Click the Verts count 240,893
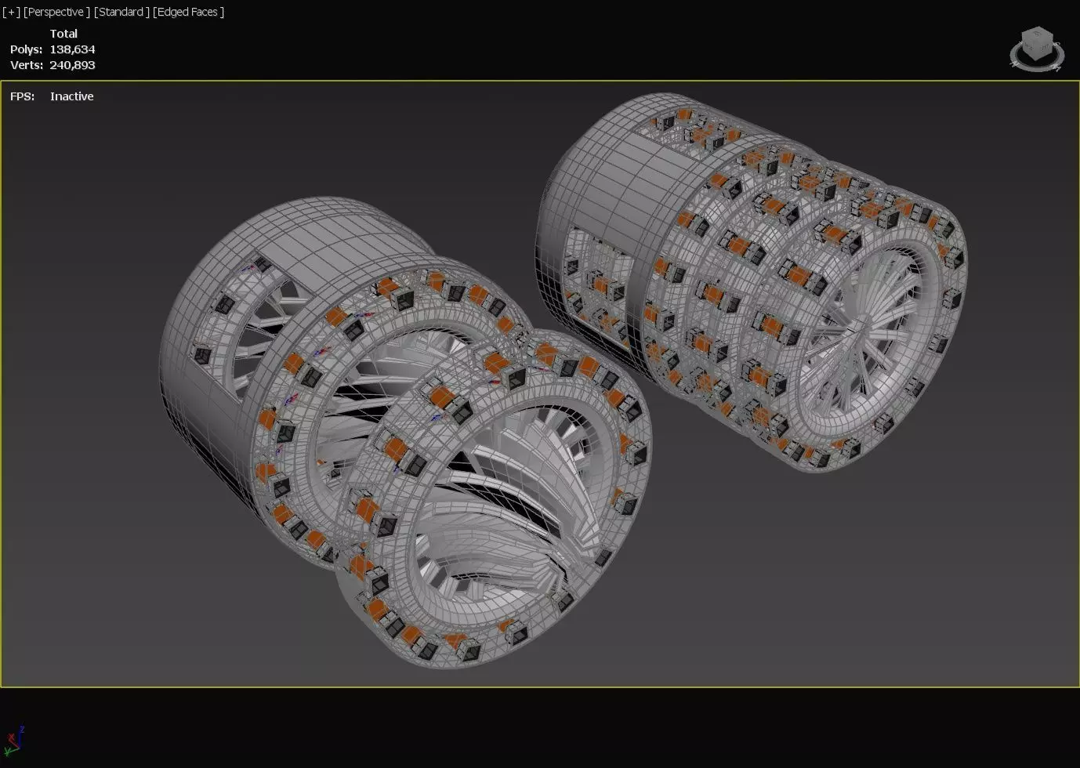This screenshot has width=1080, height=768. (x=72, y=65)
